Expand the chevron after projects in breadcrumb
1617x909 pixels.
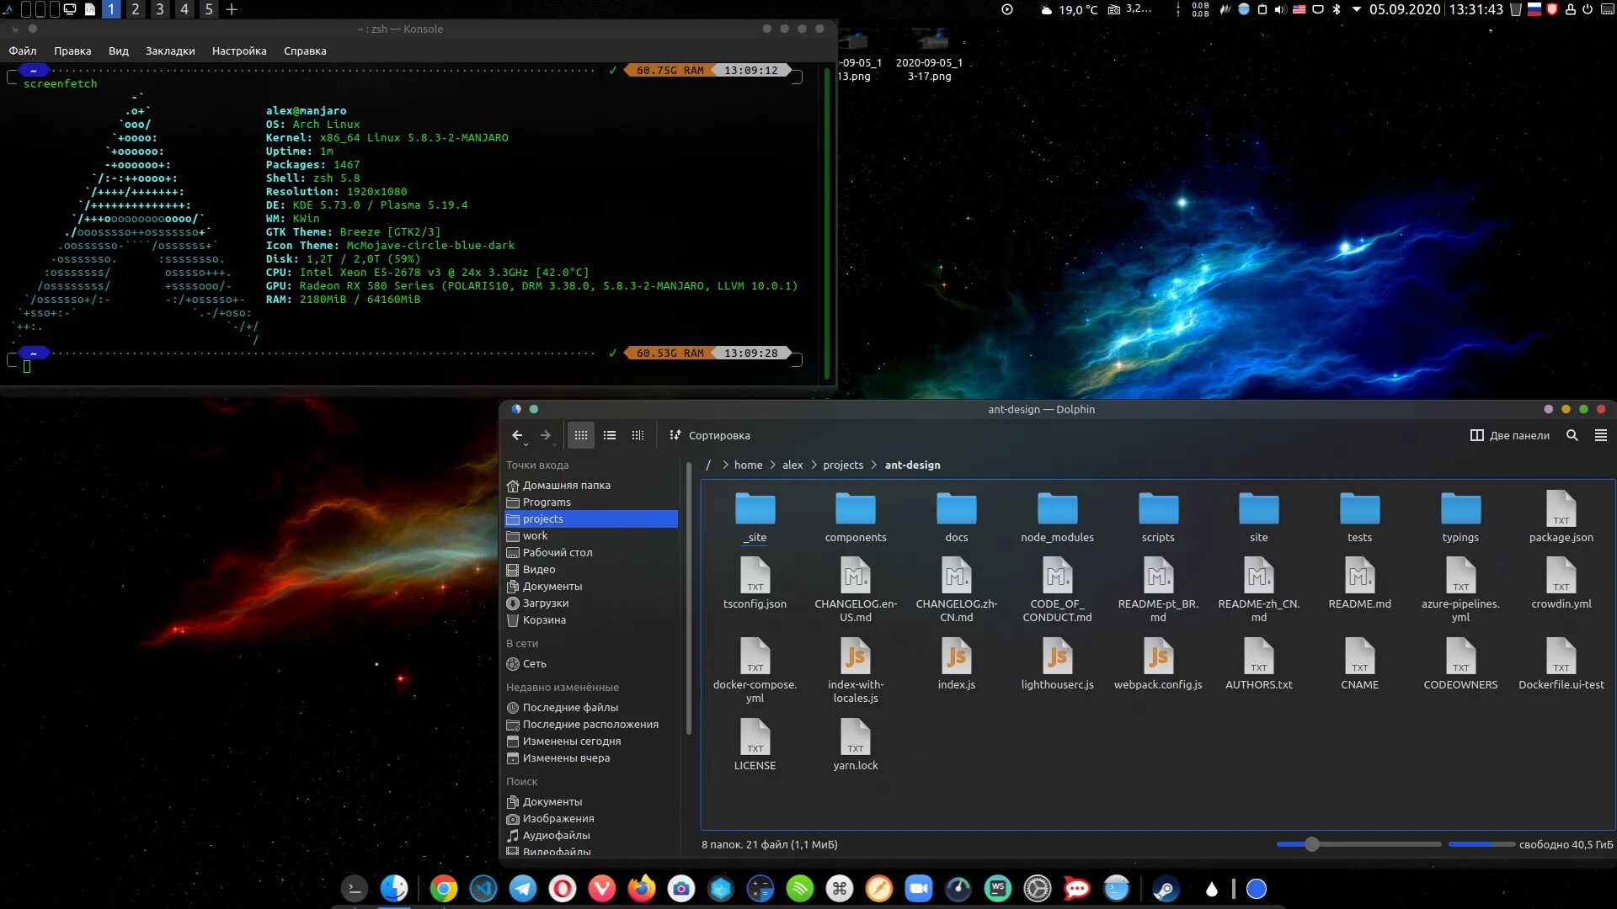tap(873, 465)
